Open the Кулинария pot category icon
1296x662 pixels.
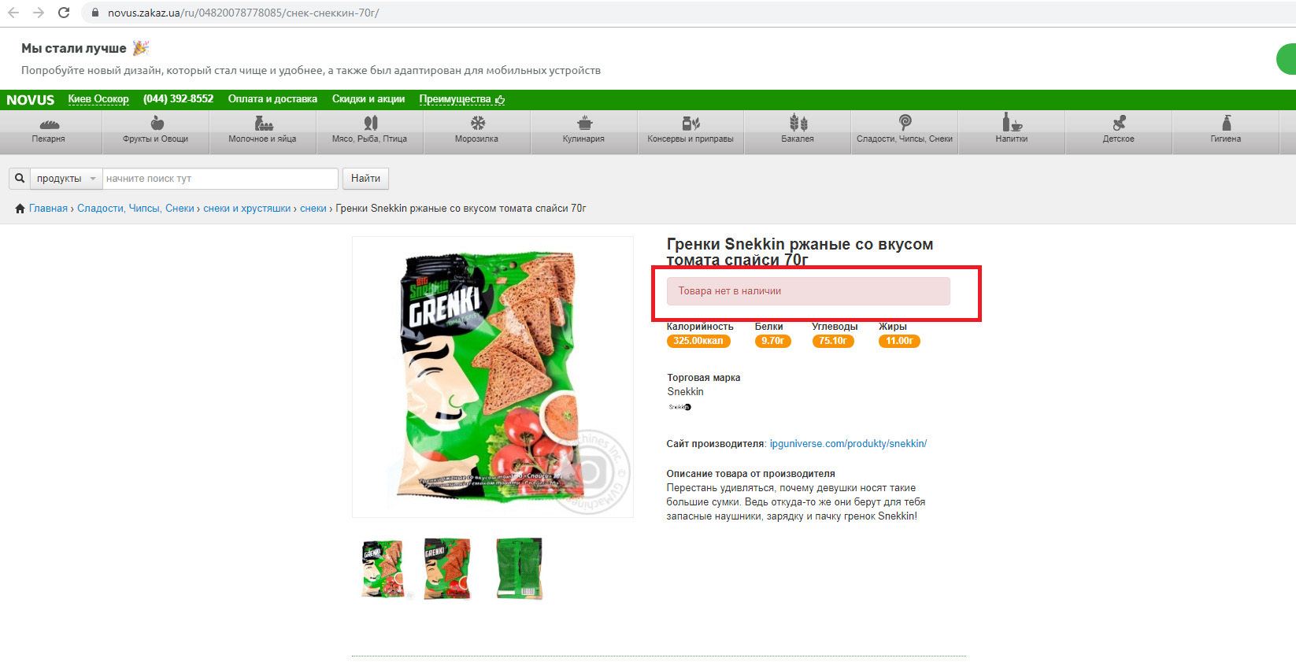click(584, 123)
